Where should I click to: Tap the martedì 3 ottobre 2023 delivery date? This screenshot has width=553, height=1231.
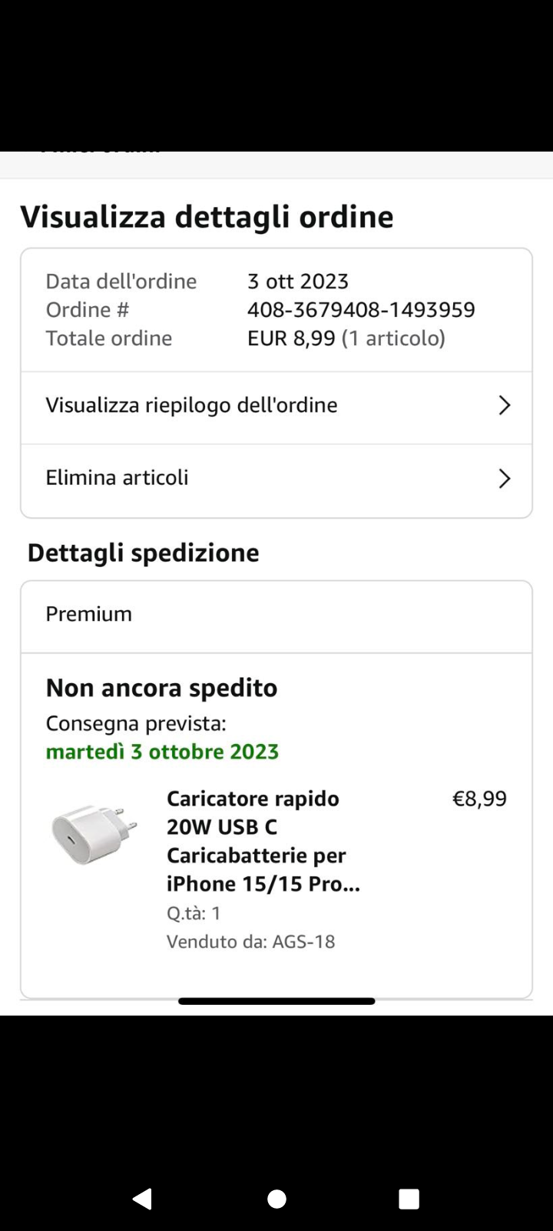tap(162, 752)
